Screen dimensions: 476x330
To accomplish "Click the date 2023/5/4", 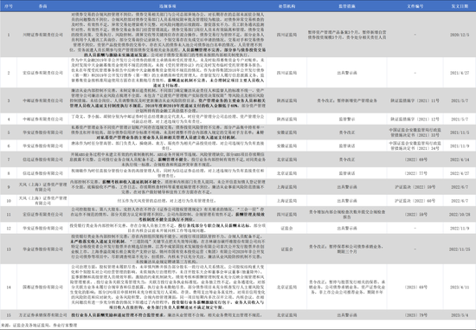I will coord(460,315).
